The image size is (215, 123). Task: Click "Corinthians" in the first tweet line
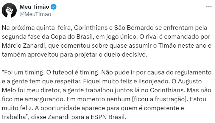pos(95,28)
